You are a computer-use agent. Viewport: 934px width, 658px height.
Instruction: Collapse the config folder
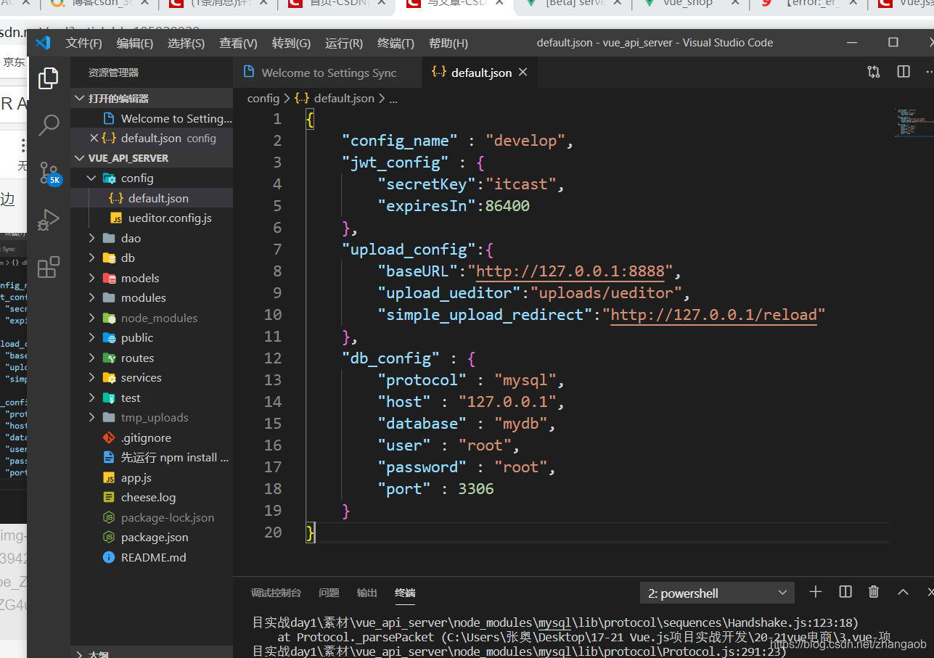pyautogui.click(x=152, y=178)
